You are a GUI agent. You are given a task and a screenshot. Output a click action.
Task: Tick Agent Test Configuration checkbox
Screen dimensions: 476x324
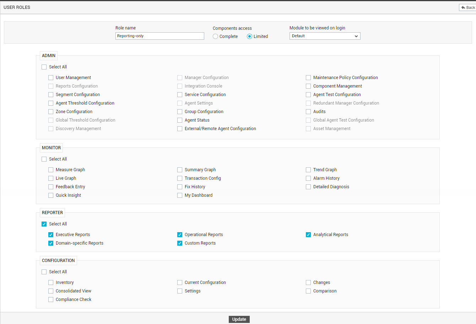click(x=308, y=95)
